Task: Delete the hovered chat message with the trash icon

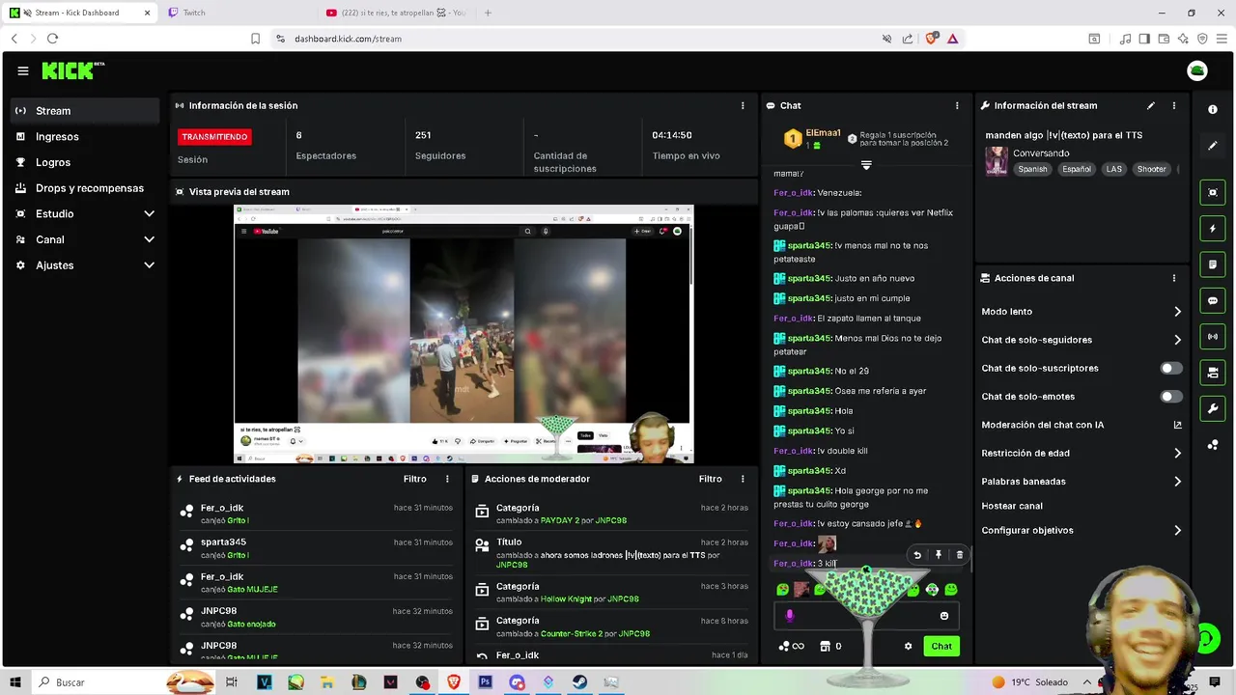Action: click(959, 555)
